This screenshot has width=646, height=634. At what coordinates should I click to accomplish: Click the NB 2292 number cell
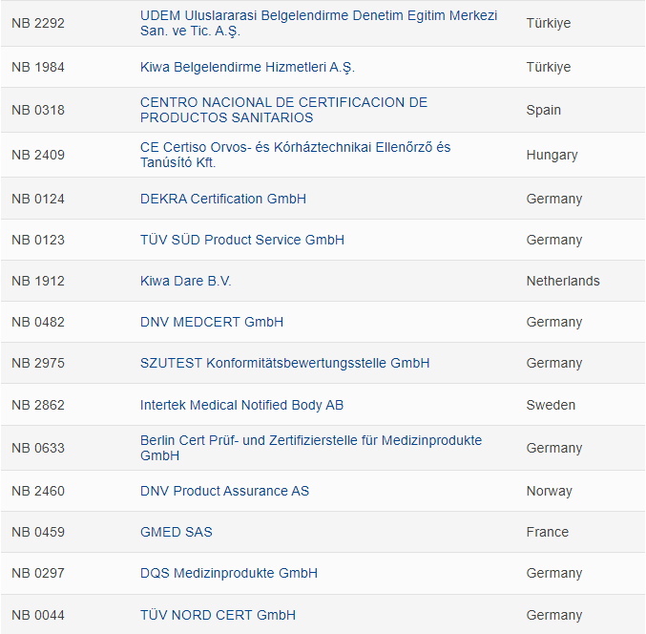(x=38, y=23)
